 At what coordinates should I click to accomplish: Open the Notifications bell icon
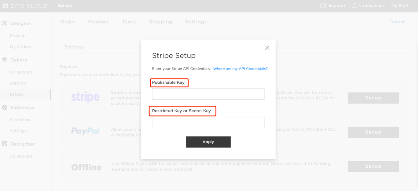(354, 6)
